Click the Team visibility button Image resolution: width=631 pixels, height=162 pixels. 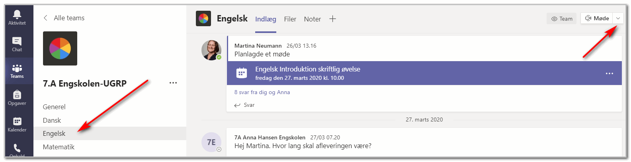coord(562,19)
